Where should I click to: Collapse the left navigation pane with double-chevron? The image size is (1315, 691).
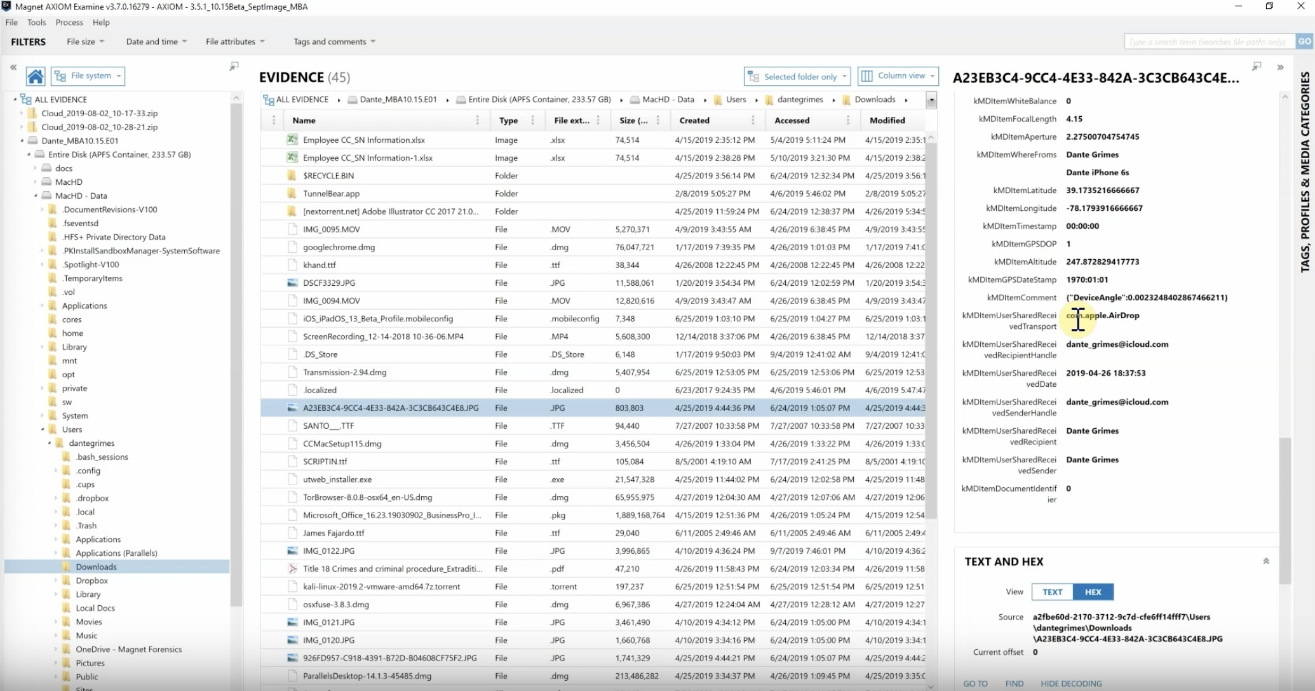[13, 67]
